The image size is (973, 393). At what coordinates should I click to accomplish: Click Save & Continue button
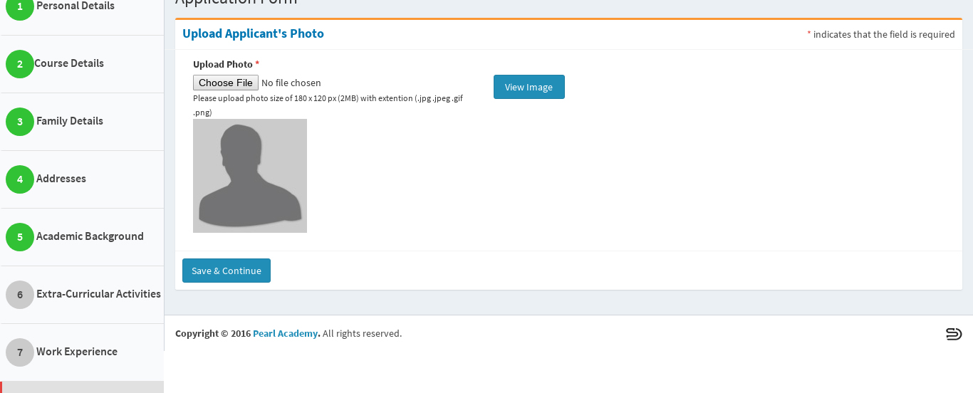tap(227, 271)
